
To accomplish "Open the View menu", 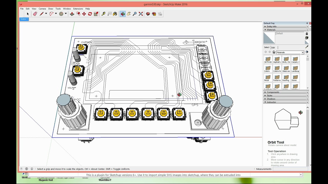I will pos(34,9).
